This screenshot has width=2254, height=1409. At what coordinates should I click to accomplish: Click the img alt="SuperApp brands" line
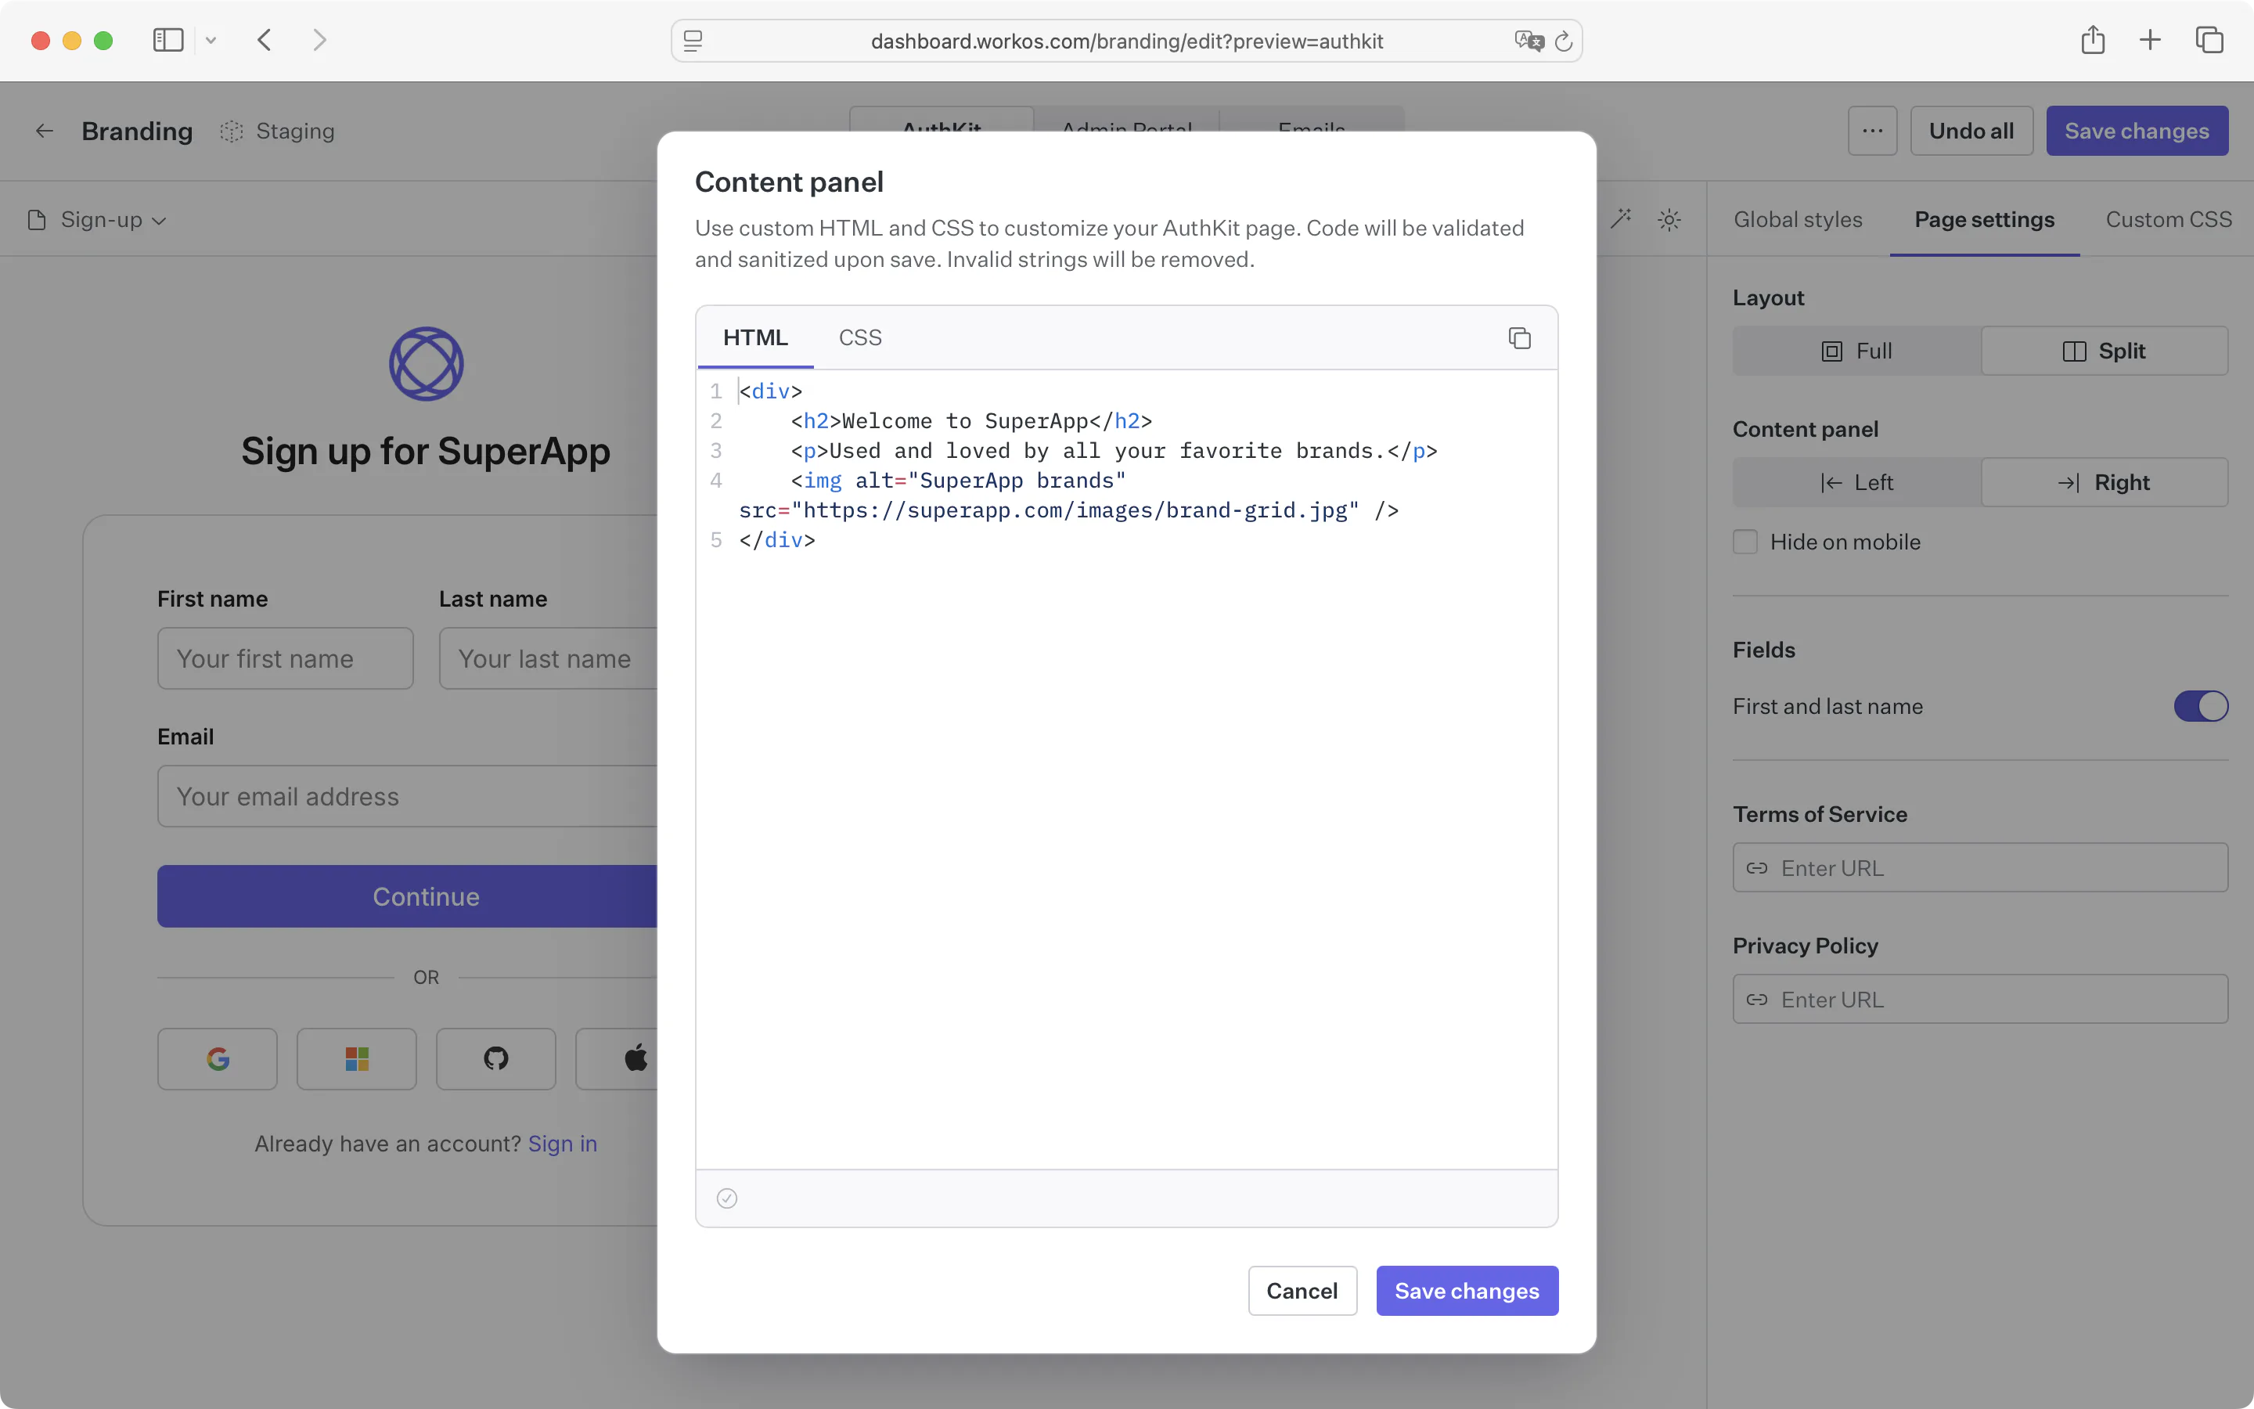(x=957, y=481)
